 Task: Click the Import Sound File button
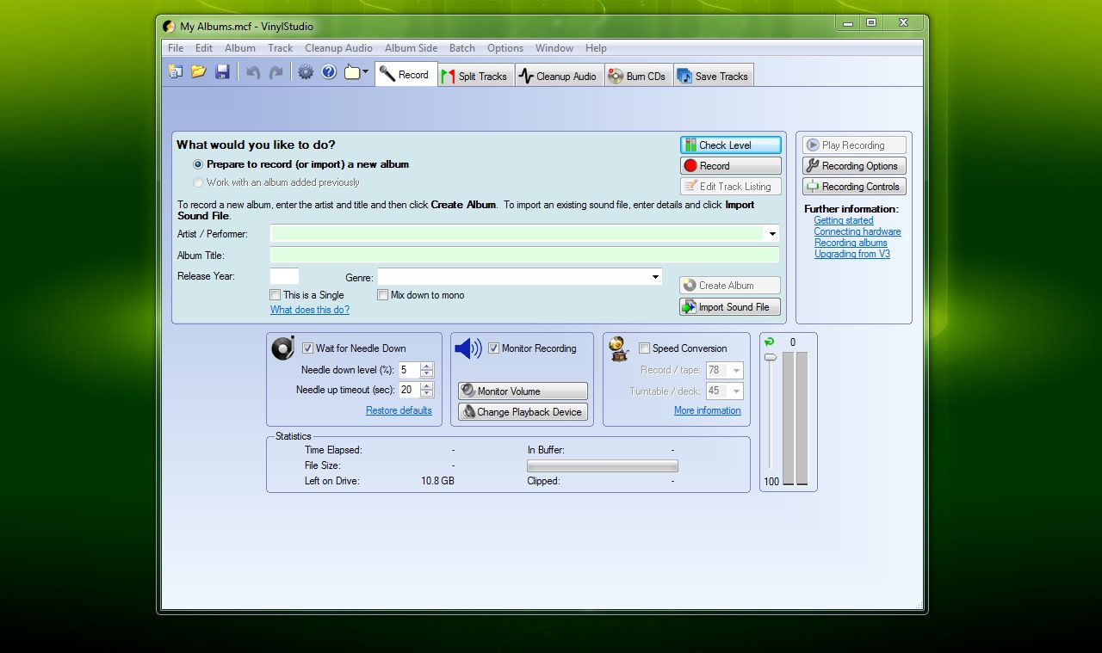click(x=730, y=307)
